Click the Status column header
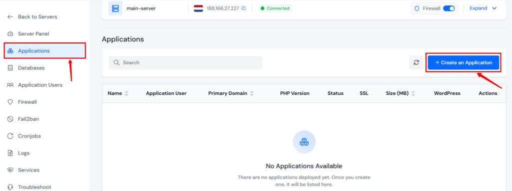 [x=335, y=93]
